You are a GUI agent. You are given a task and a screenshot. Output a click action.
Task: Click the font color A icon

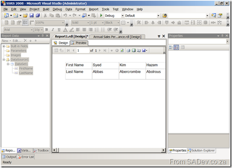click(65, 30)
